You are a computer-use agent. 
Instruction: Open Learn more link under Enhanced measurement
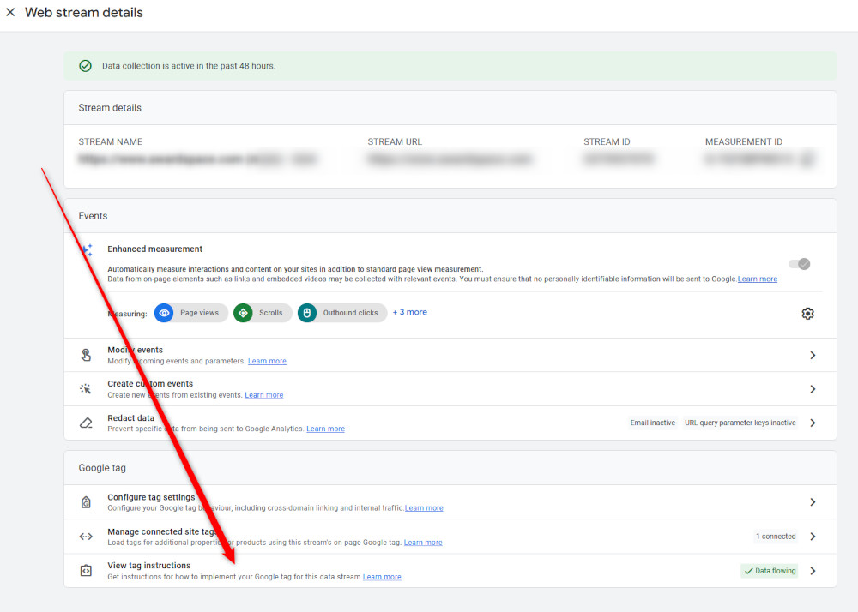pyautogui.click(x=757, y=279)
